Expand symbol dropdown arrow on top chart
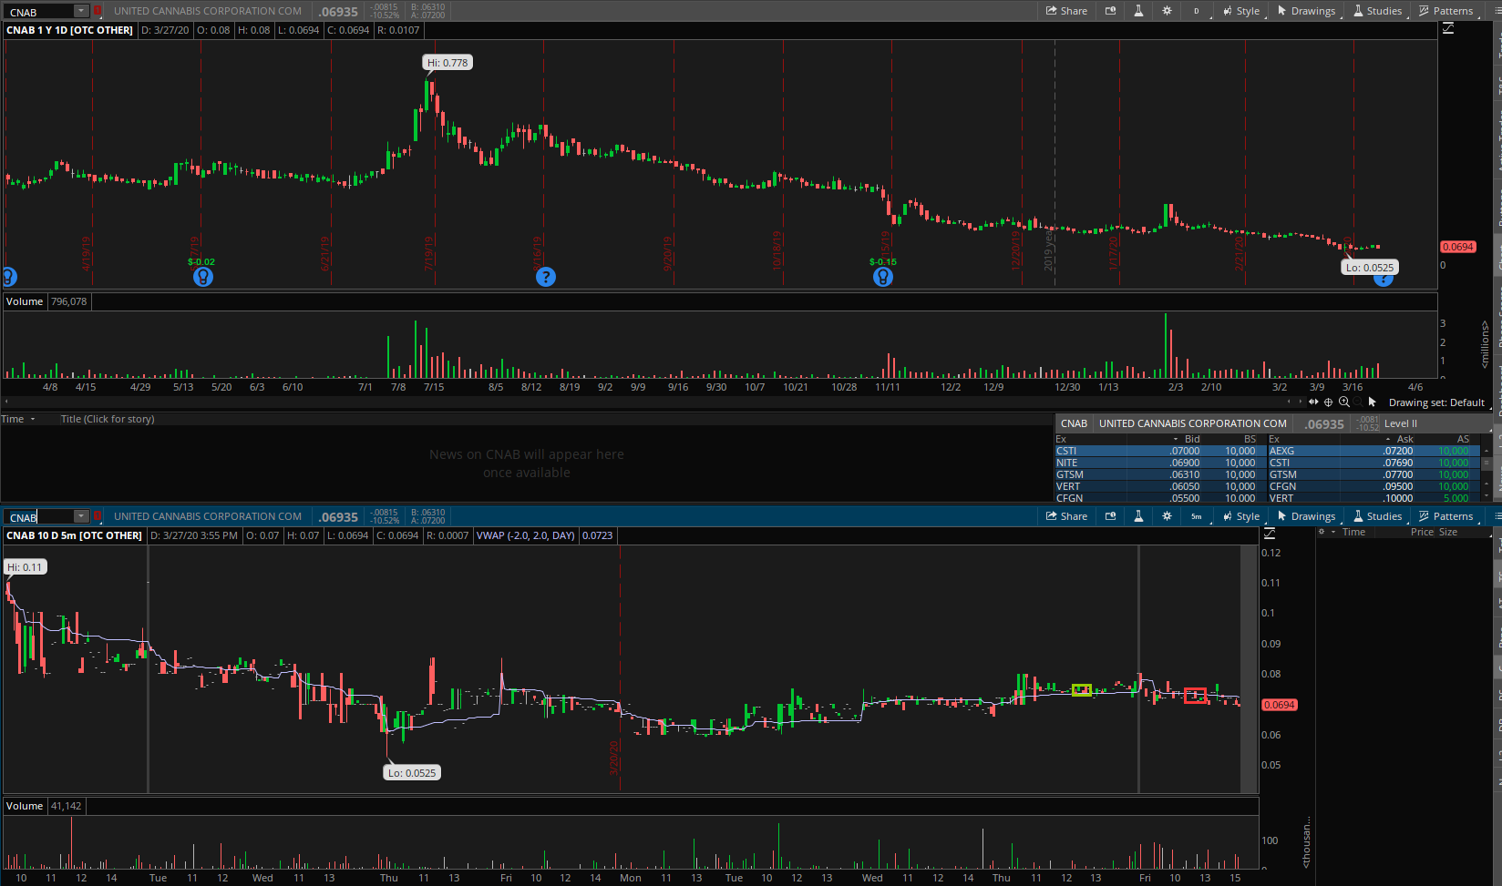This screenshot has height=886, width=1502. click(x=81, y=11)
